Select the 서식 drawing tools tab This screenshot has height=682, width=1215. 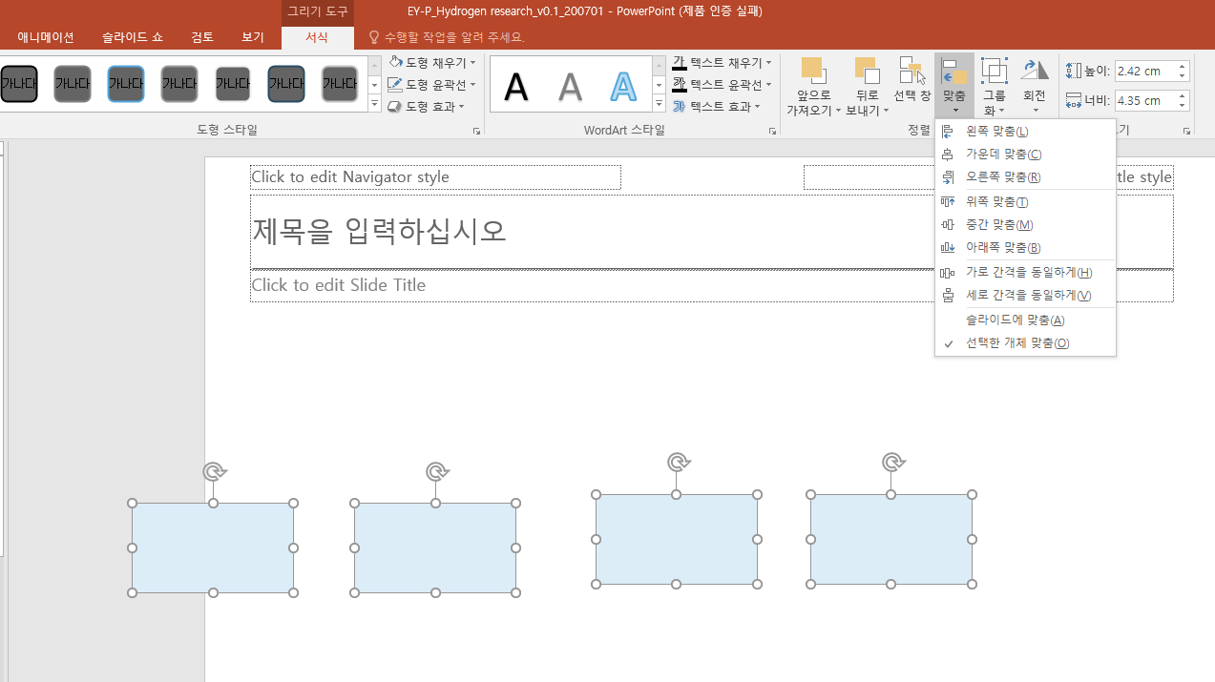(317, 37)
